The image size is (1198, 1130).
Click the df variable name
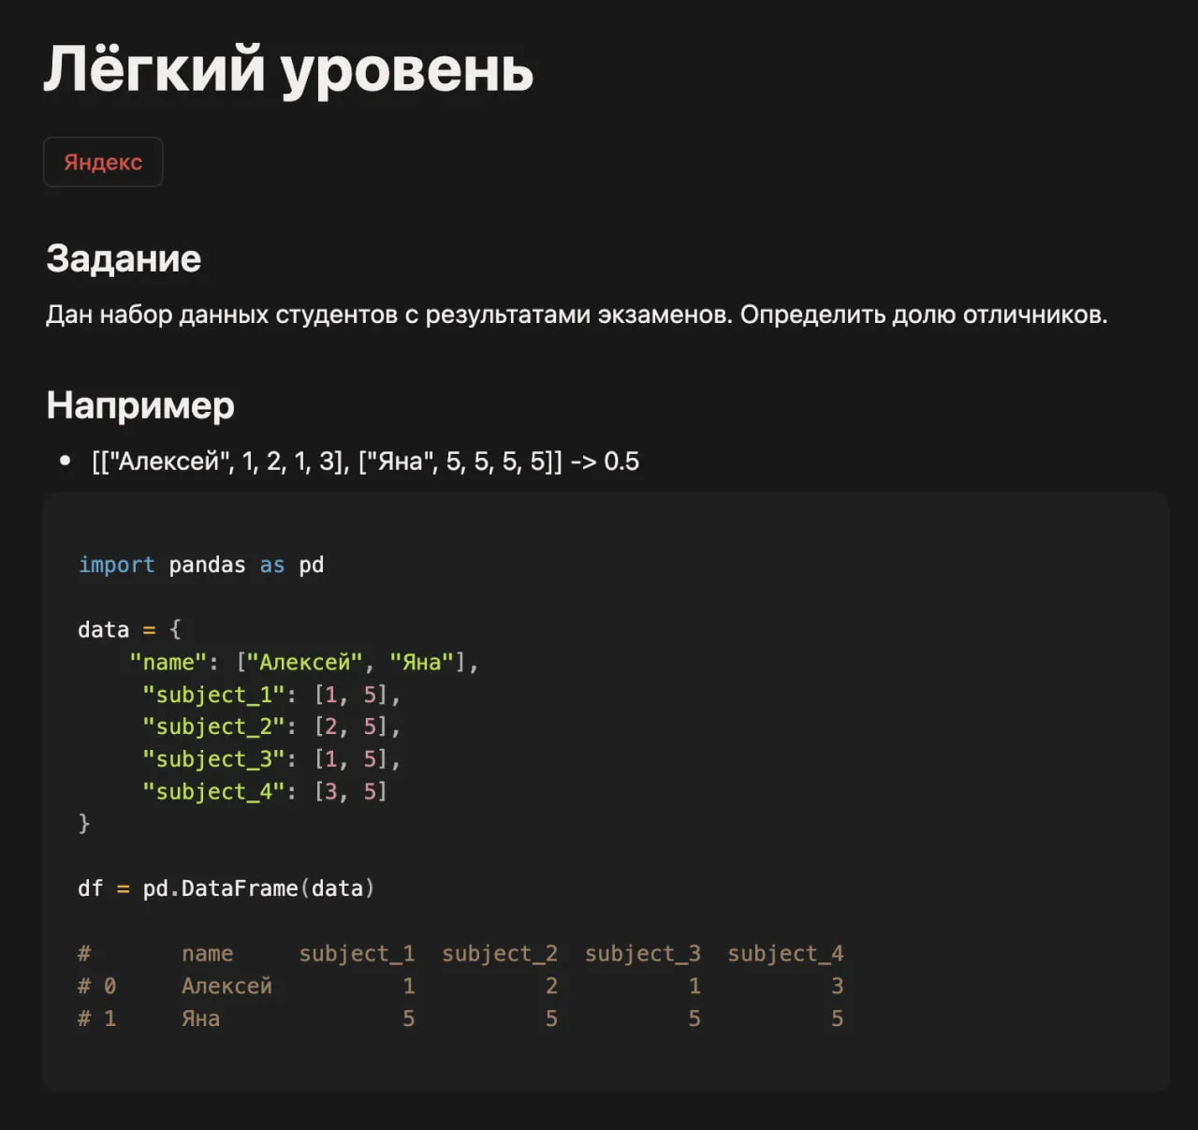91,888
